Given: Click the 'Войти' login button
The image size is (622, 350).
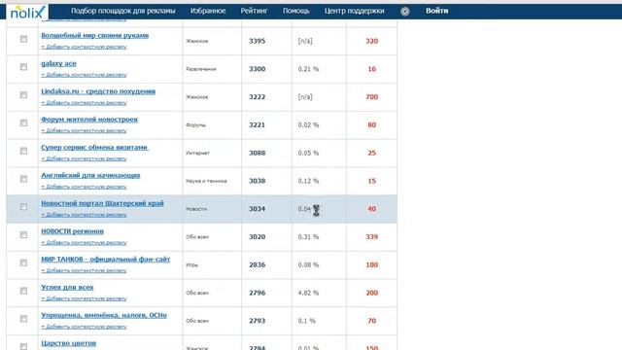Looking at the screenshot, I should (436, 11).
